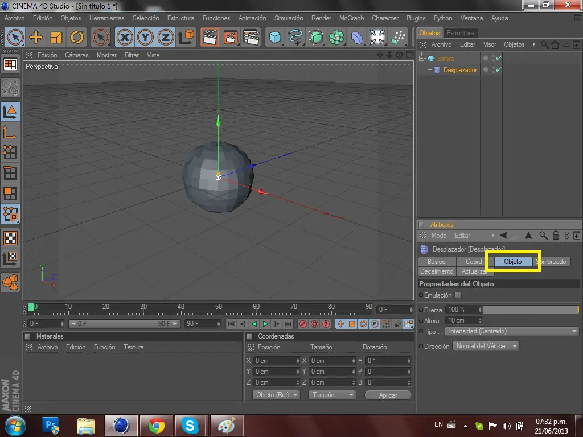The height and width of the screenshot is (437, 583).
Task: Open the Herramientas menu
Action: coord(106,18)
